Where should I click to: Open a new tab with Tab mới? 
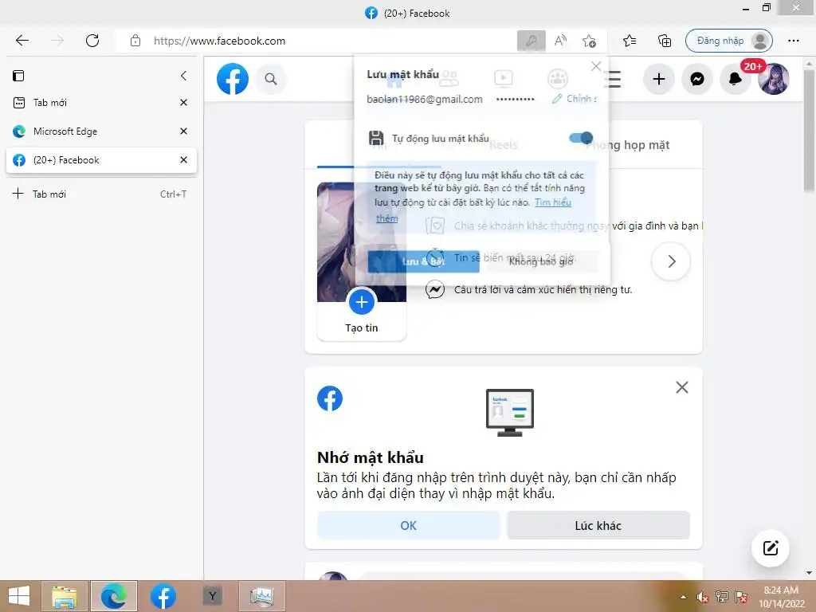(99, 194)
